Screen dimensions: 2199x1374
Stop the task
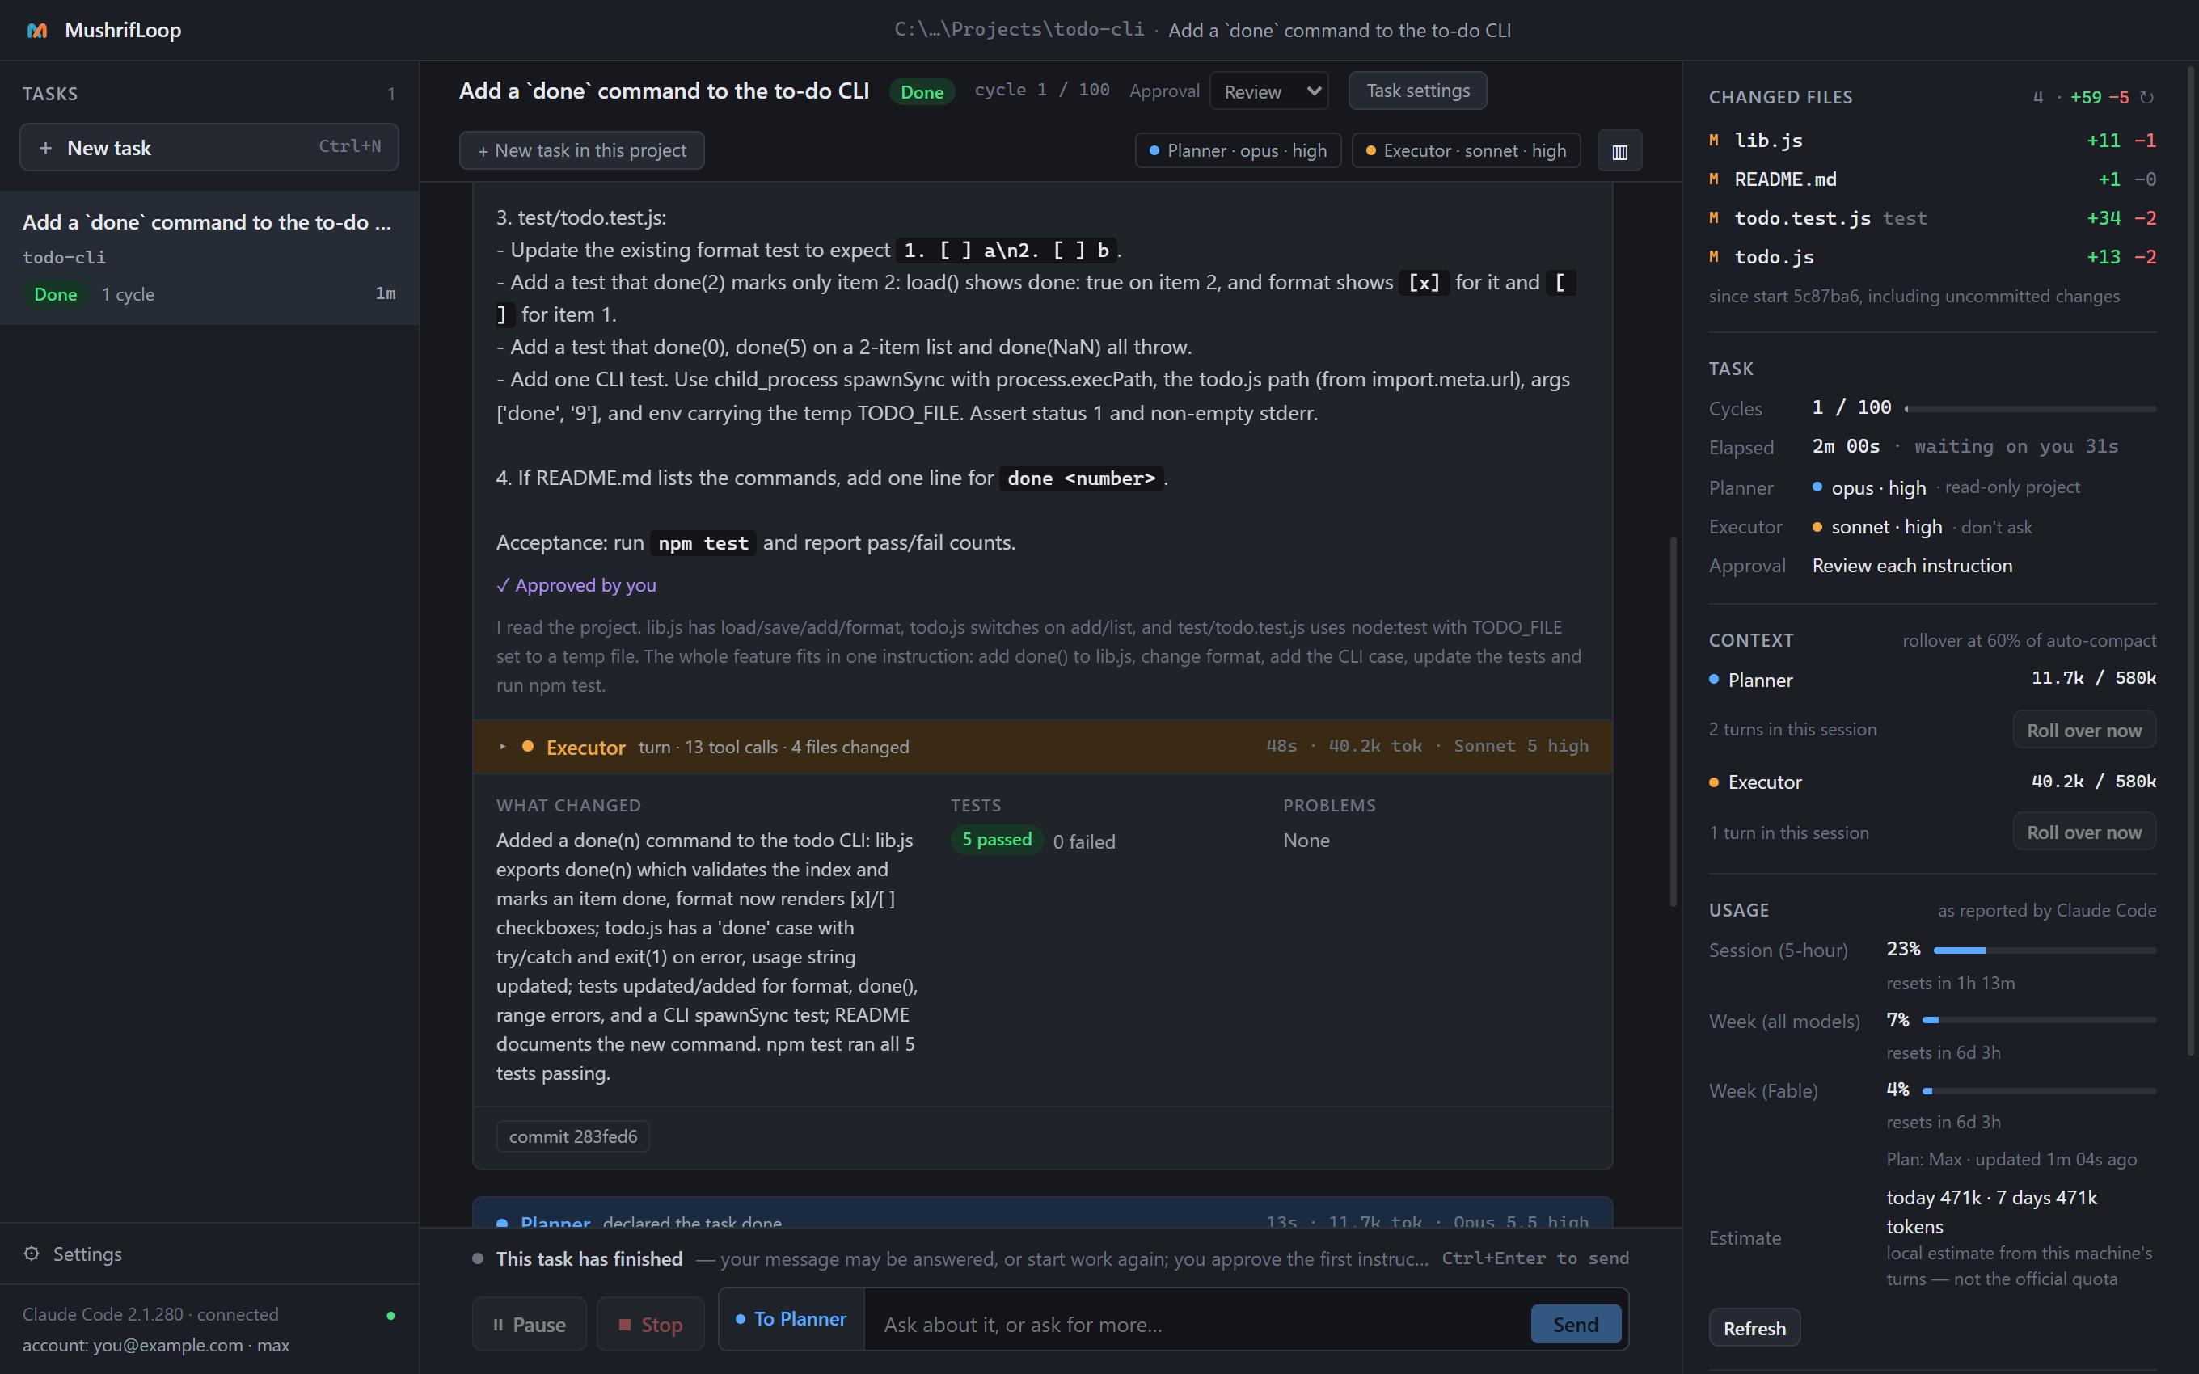click(651, 1324)
